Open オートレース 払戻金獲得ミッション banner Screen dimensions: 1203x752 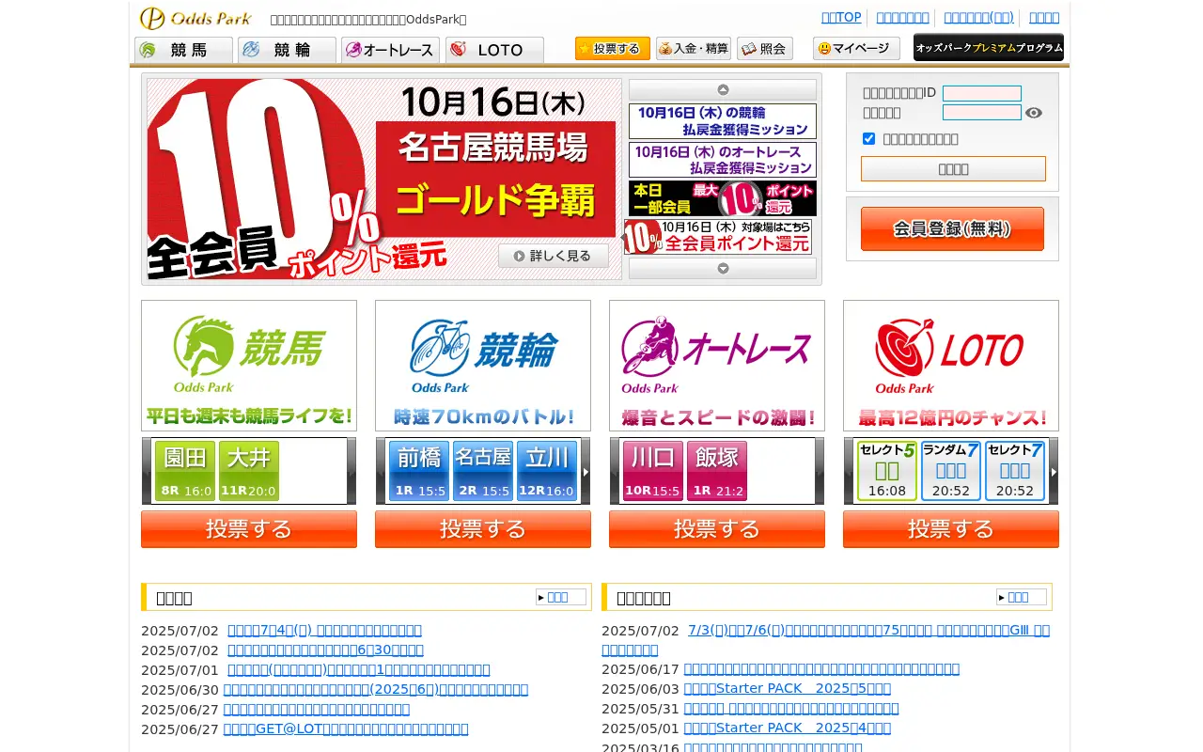click(x=723, y=160)
